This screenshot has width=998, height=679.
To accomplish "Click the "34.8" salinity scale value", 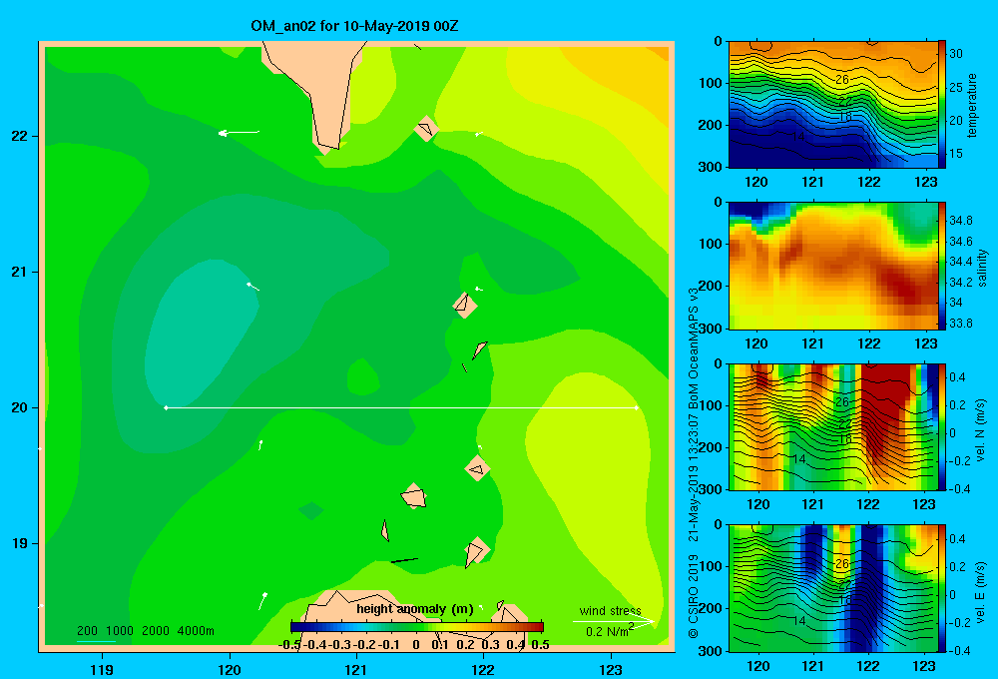I will tap(960, 221).
